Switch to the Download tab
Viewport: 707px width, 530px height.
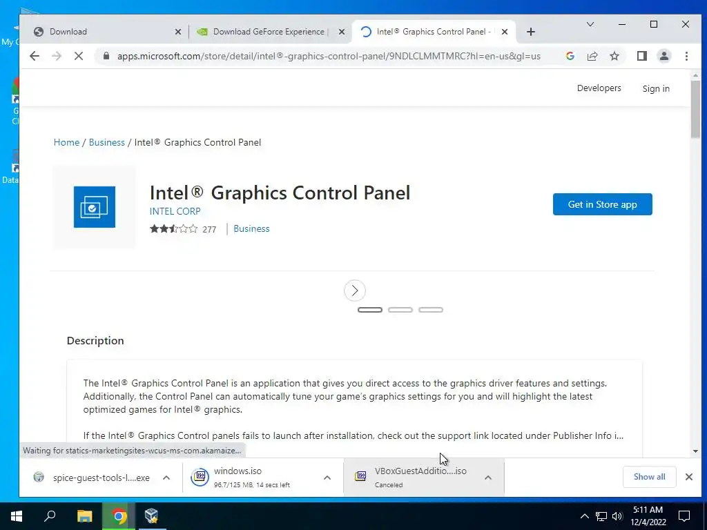(107, 32)
